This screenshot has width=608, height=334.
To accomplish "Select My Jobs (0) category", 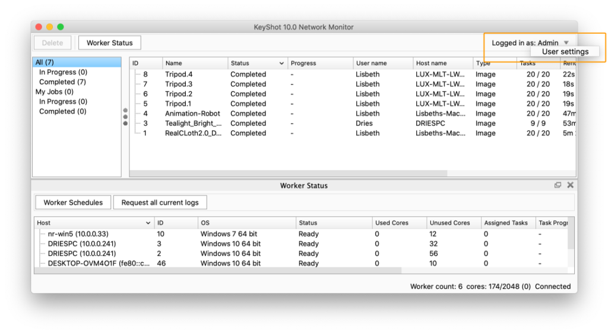I will pos(55,92).
